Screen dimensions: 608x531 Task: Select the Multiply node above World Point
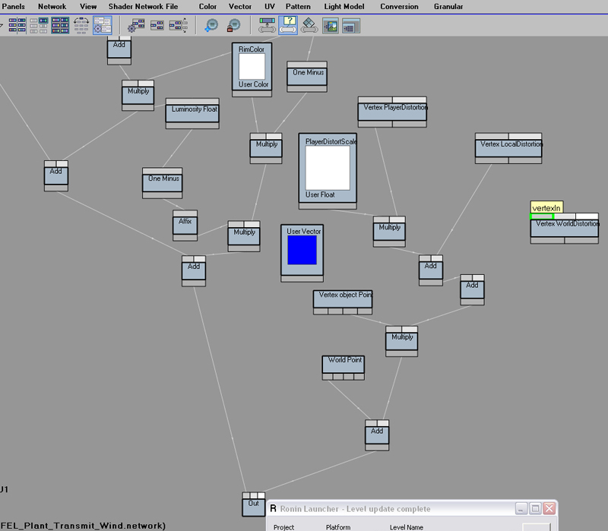point(402,341)
